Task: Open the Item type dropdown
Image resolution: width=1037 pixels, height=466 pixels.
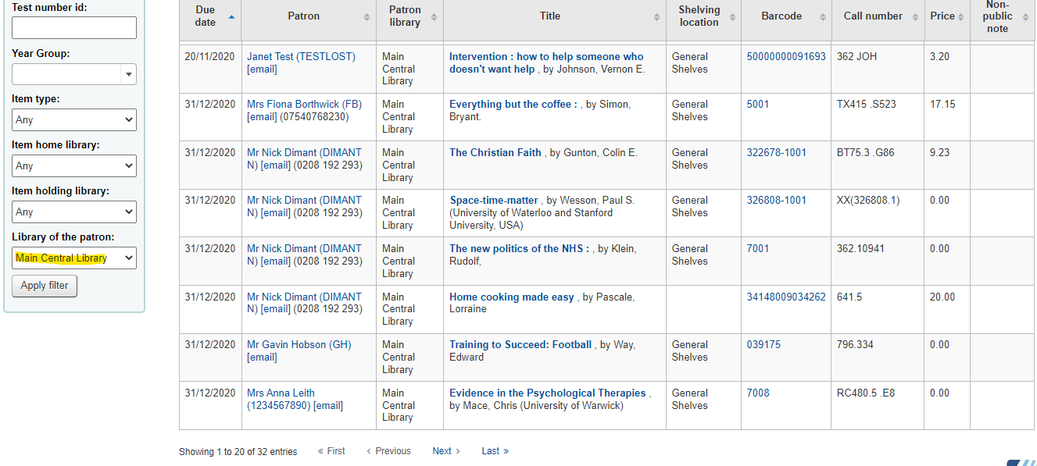Action: point(74,120)
